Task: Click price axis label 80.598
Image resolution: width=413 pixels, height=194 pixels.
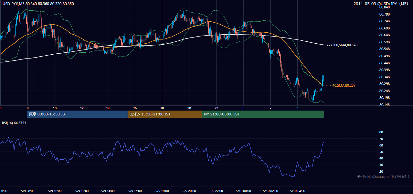Action: (384, 42)
